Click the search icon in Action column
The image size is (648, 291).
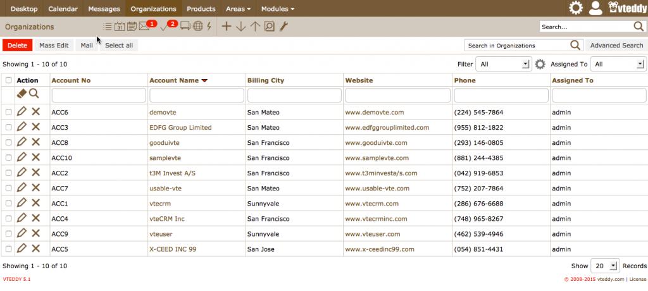click(x=34, y=94)
